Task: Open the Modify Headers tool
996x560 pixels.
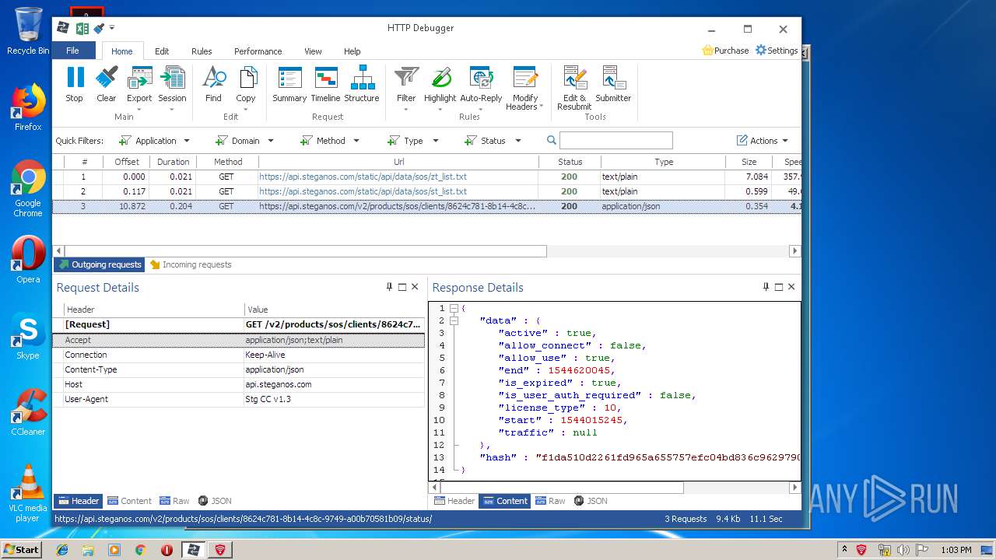Action: tap(525, 89)
